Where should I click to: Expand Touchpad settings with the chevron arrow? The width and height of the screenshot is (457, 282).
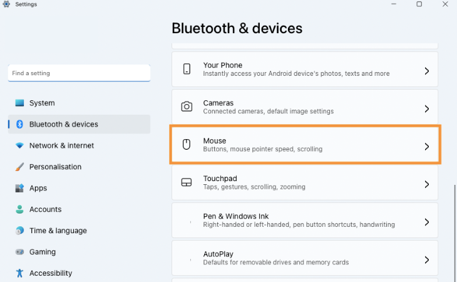[427, 184]
